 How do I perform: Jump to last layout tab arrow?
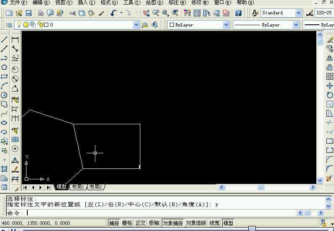[x=49, y=187]
